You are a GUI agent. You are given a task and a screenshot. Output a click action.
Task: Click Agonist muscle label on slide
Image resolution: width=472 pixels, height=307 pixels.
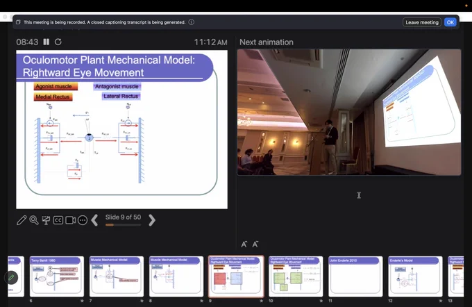pos(56,86)
